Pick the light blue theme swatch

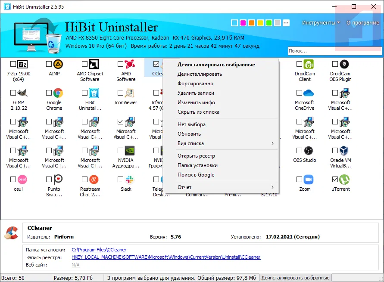tap(234, 23)
